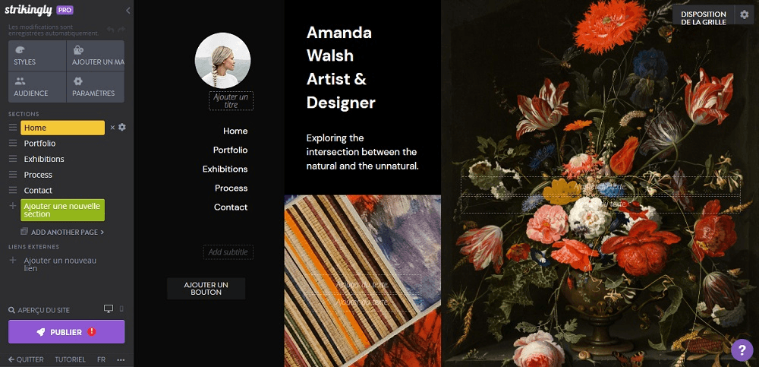759x367 pixels.
Task: Open the FR language selector
Action: point(101,359)
